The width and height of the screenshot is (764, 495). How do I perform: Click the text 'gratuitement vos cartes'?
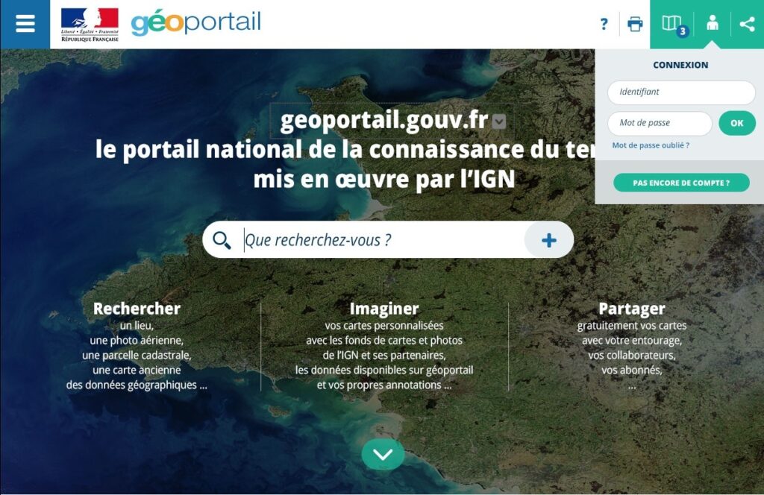tap(632, 326)
